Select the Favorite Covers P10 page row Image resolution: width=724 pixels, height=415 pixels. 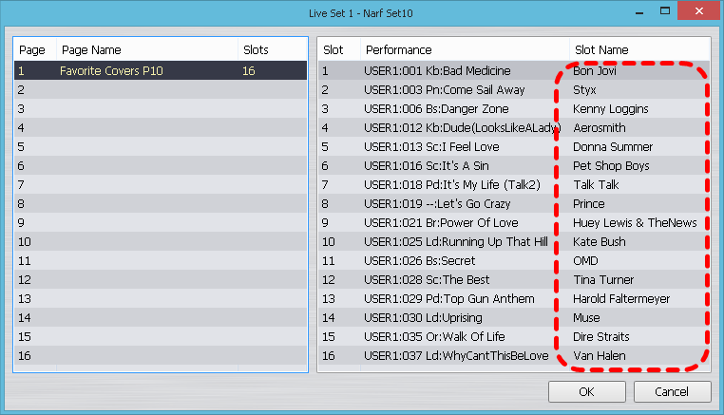click(161, 70)
